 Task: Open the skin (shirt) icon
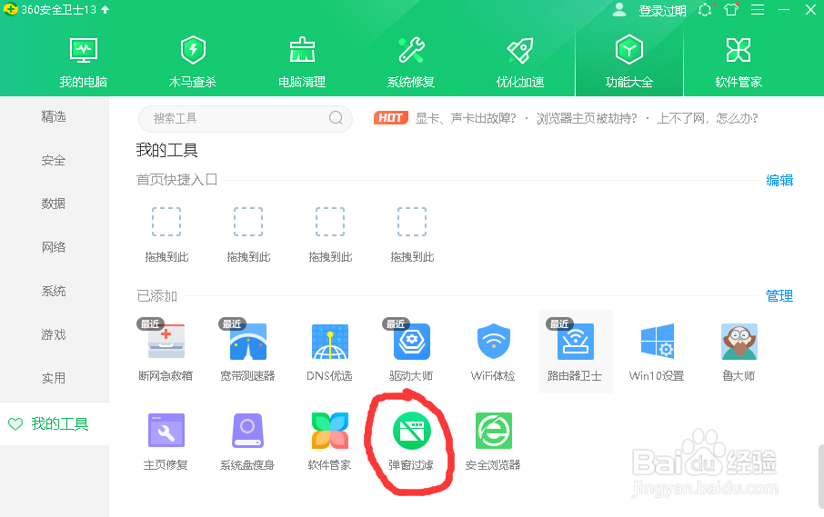(731, 9)
